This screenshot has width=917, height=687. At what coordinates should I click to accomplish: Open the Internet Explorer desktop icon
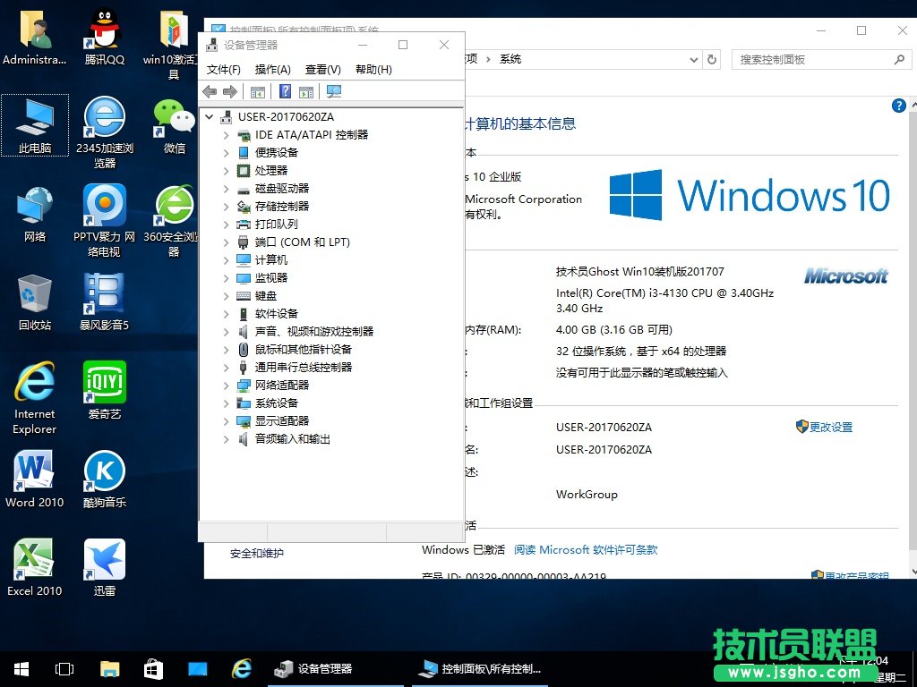[x=35, y=398]
